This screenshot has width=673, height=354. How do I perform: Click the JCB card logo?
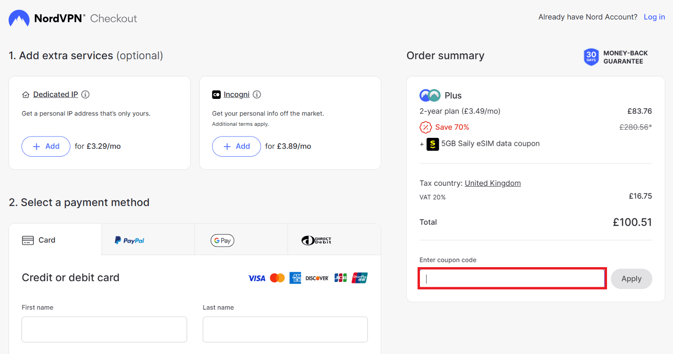click(341, 278)
